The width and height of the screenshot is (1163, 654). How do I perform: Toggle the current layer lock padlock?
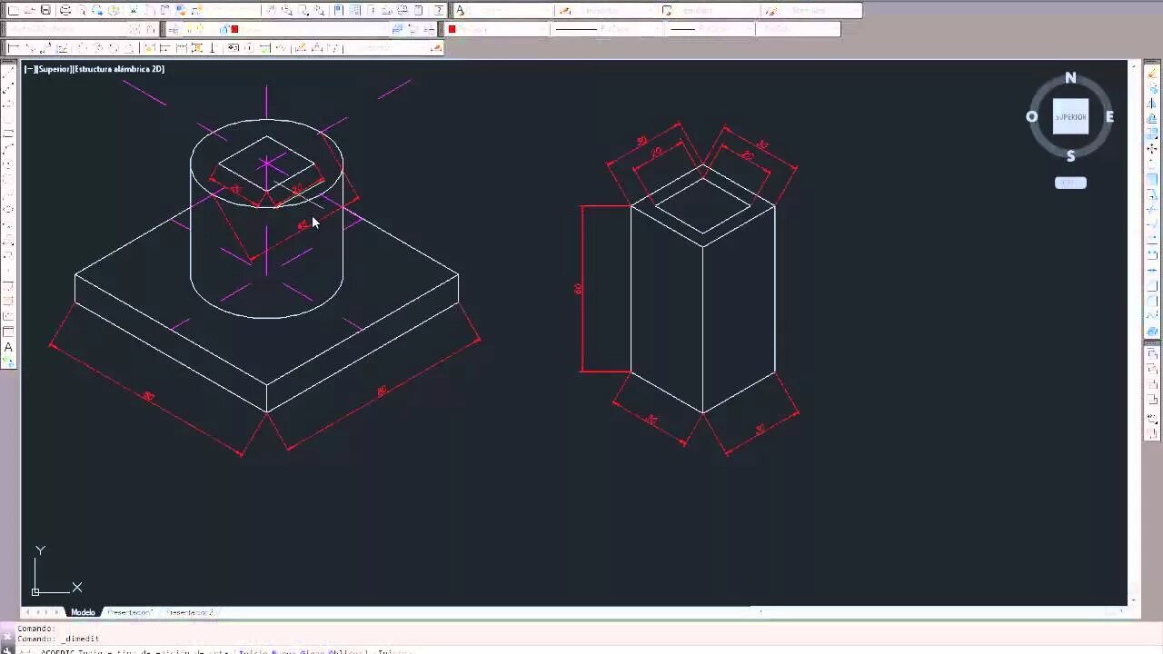(224, 29)
